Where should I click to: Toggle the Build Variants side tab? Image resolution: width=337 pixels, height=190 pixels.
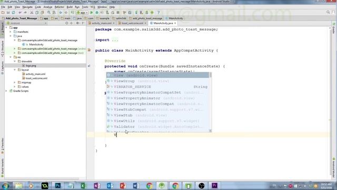[2, 168]
